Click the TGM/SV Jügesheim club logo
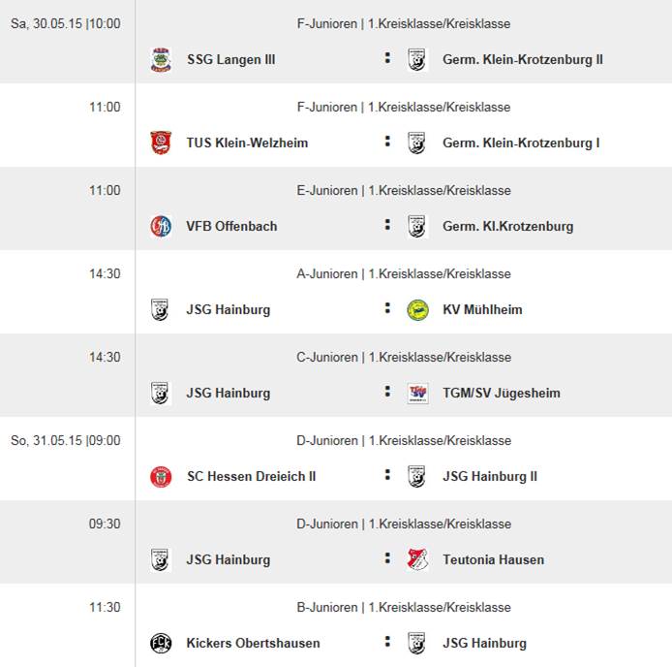 [x=417, y=394]
